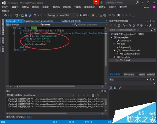Pin the Properties panel
The image size is (157, 124).
[x=150, y=80]
